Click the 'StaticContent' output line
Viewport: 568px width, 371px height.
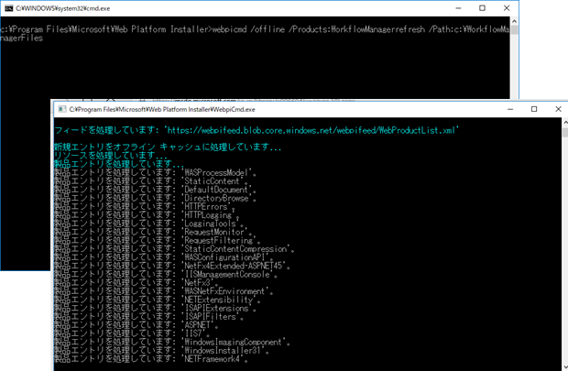[x=151, y=180]
